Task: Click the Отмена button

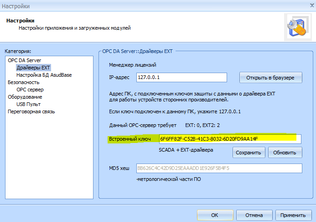Action: click(254, 215)
